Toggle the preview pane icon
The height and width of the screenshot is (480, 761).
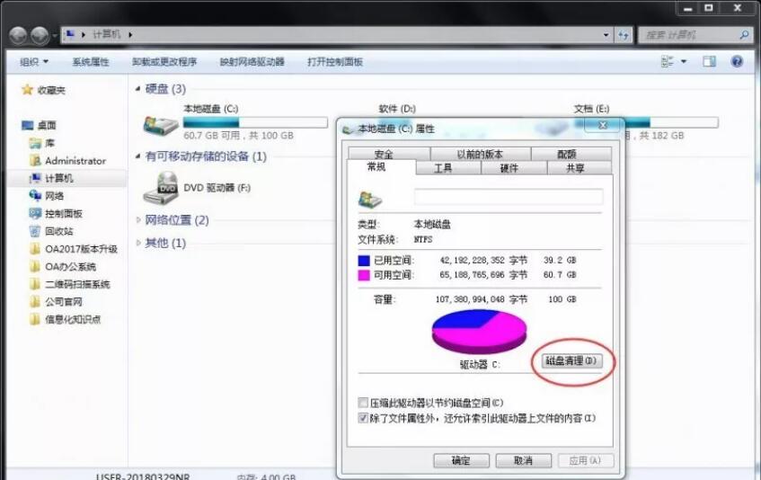coord(709,62)
